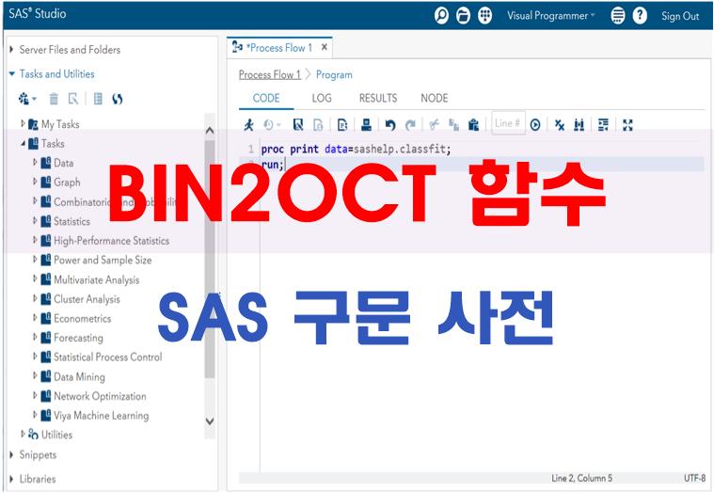Screen dimensions: 714x493
Task: Click the Run (running man) icon
Action: tap(248, 124)
